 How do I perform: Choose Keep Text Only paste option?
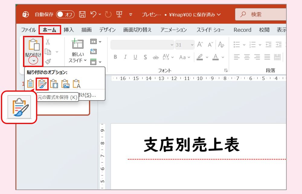point(76,84)
